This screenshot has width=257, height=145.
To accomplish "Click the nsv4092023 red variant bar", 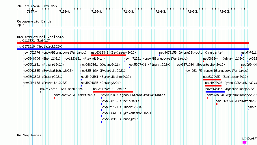I will click(213, 86).
